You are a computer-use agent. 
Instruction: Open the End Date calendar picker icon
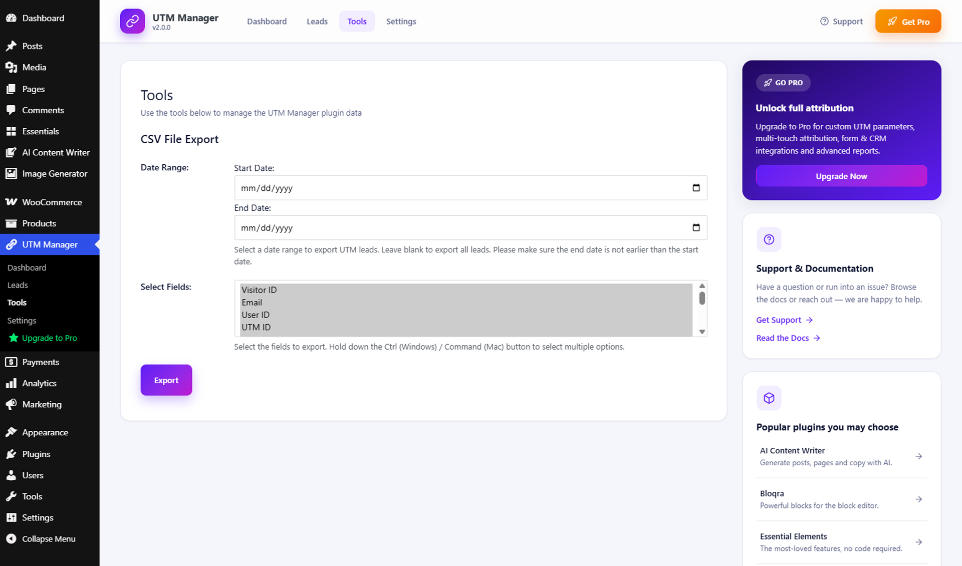696,228
